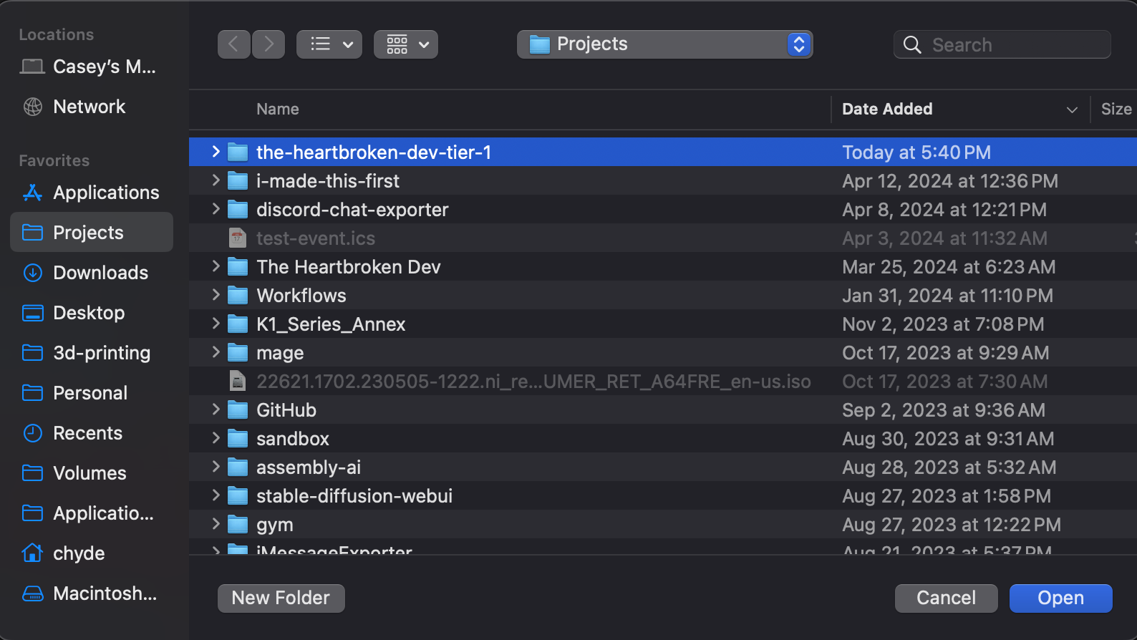The height and width of the screenshot is (640, 1137).
Task: Click the test-event.ics calendar file icon
Action: [x=238, y=238]
